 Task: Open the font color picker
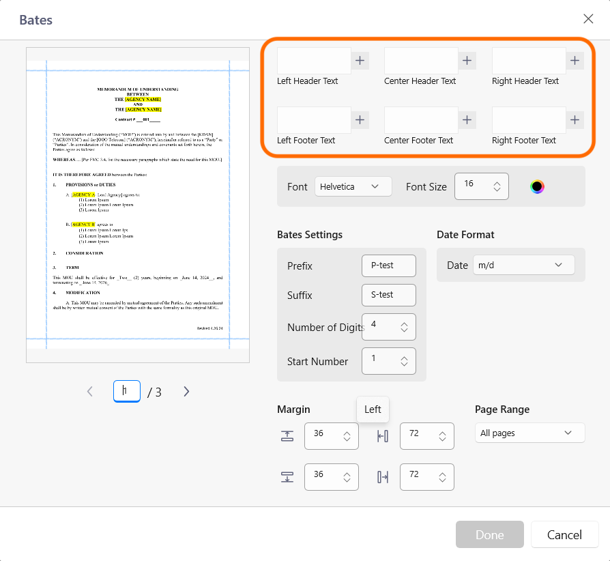pyautogui.click(x=538, y=186)
